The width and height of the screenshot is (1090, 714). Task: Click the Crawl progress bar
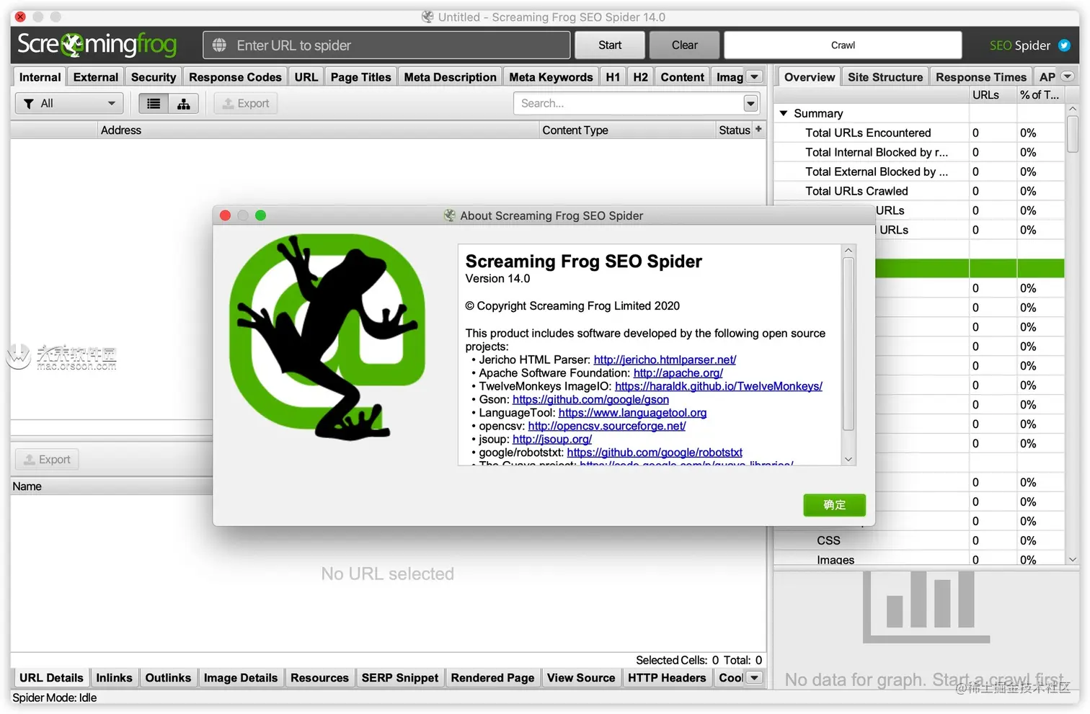click(x=843, y=45)
